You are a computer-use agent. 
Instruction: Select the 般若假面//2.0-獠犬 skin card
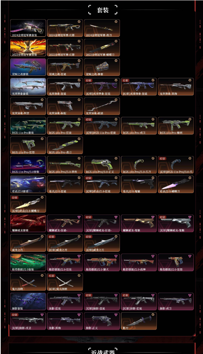pos(102,262)
